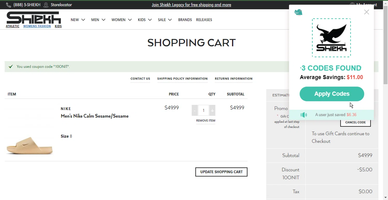The image size is (388, 200).
Task: Click the Apply Codes button
Action: (332, 94)
